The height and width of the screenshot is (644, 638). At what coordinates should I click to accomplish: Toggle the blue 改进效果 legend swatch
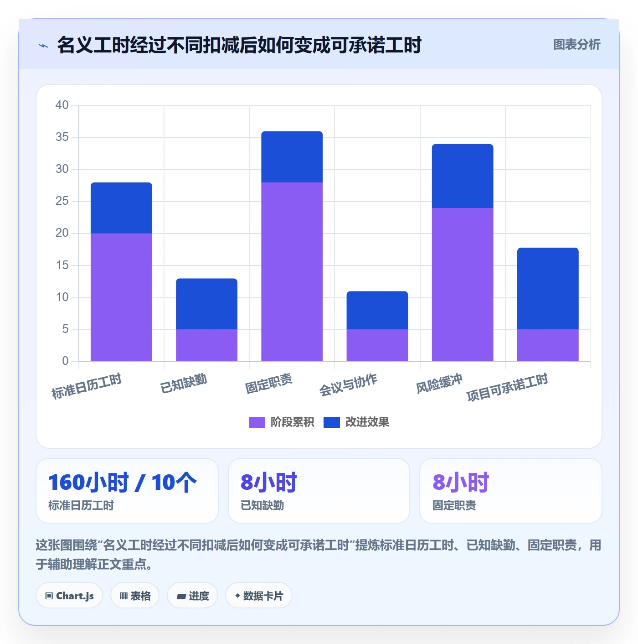tap(332, 422)
